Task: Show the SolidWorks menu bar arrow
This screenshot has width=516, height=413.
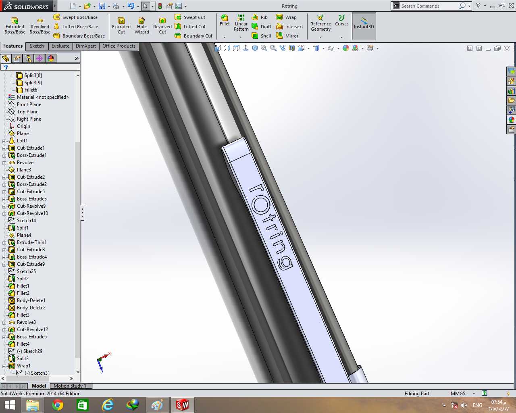Action: 55,6
